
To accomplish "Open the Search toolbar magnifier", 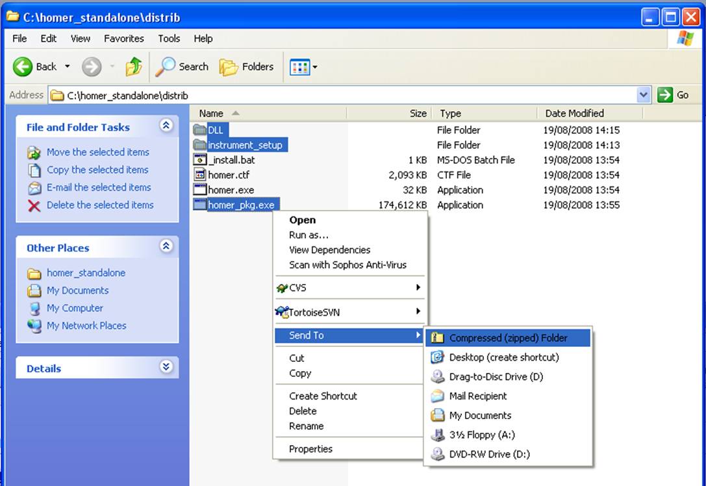I will pyautogui.click(x=167, y=66).
